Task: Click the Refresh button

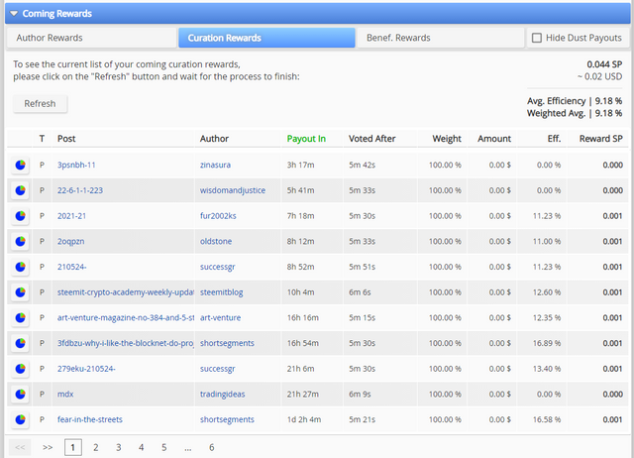Action: pos(40,103)
